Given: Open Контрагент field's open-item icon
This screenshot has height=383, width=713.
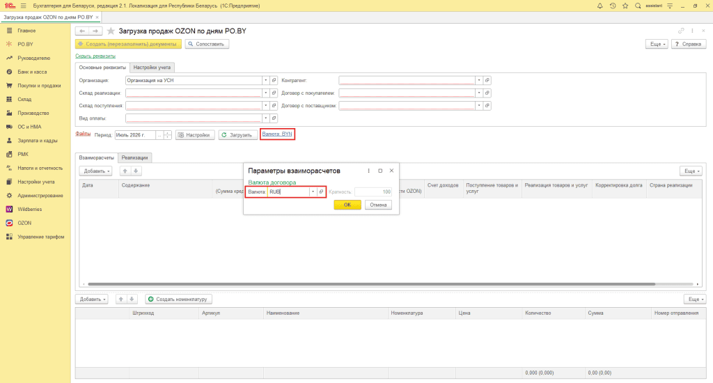Looking at the screenshot, I should (487, 80).
